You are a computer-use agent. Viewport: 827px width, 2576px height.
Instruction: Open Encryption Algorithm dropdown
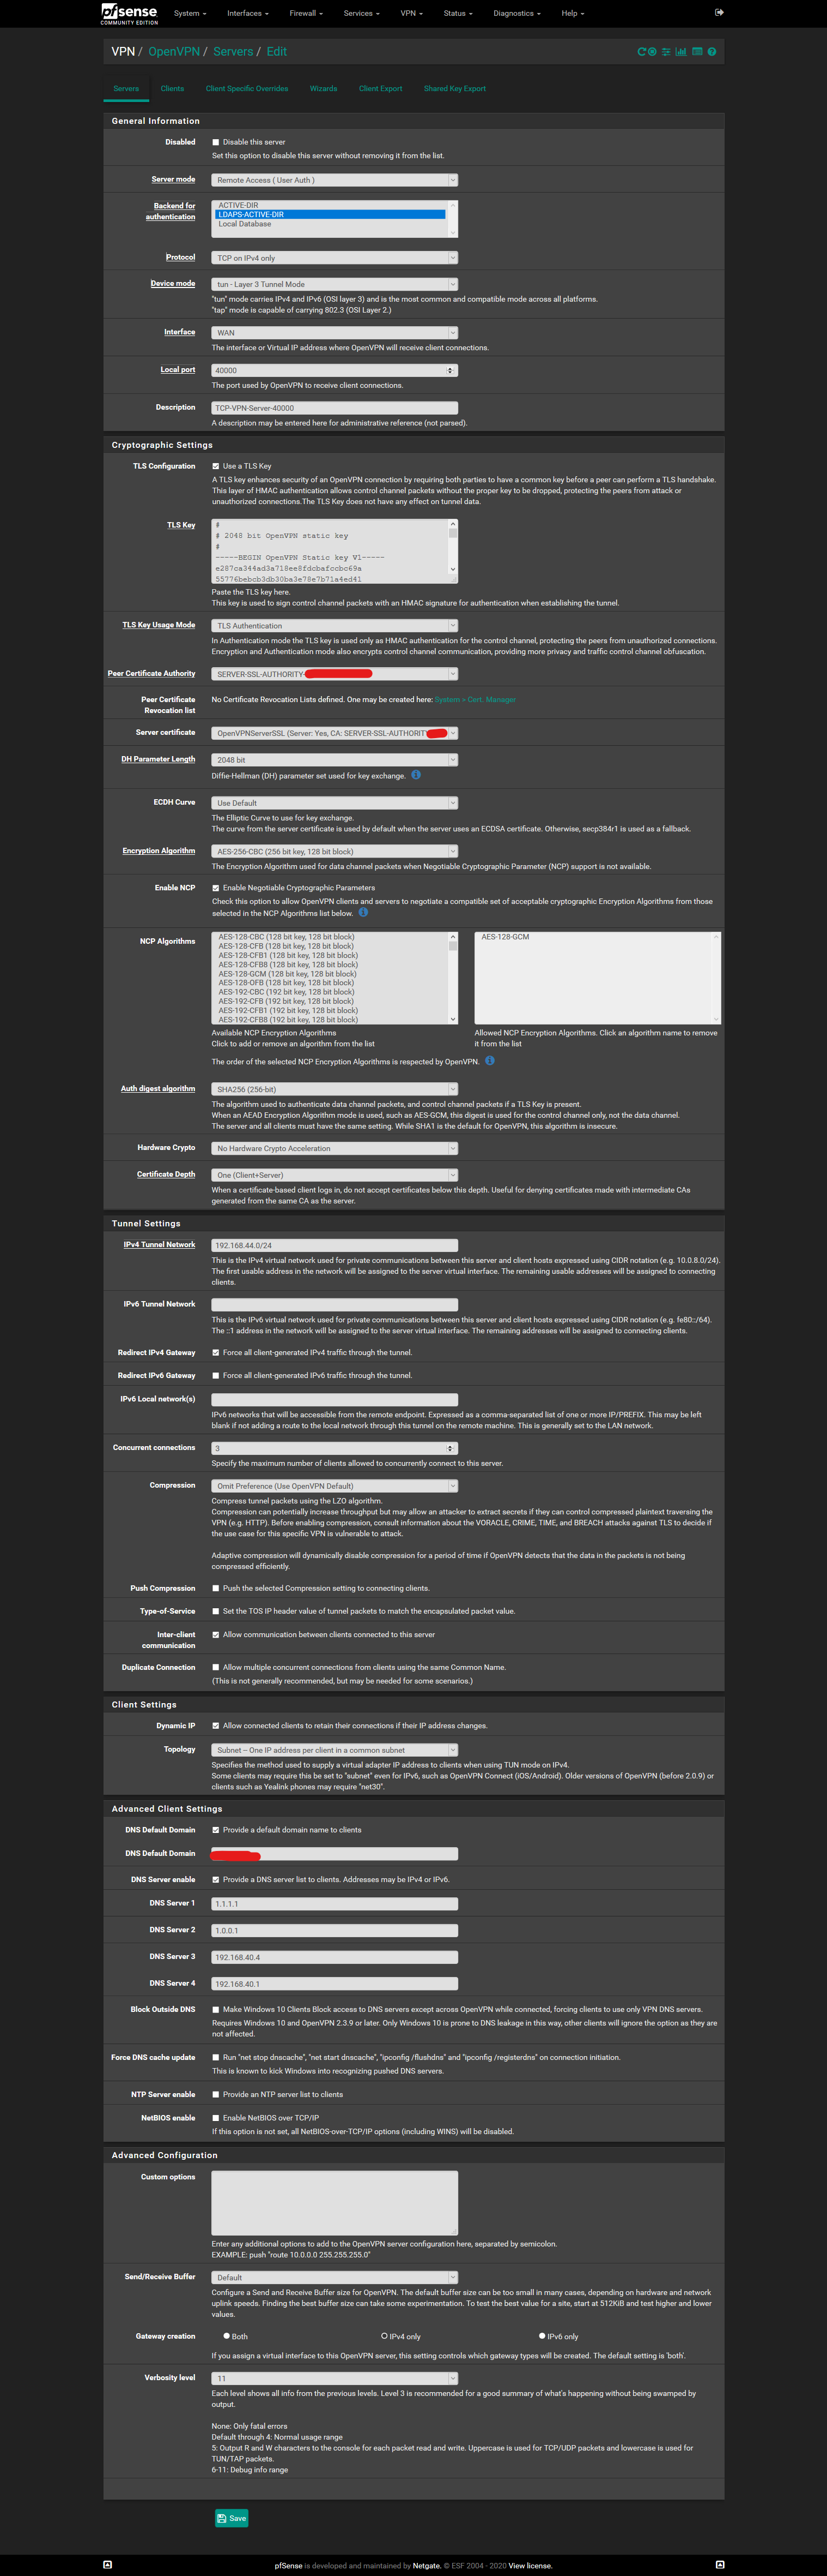point(335,852)
